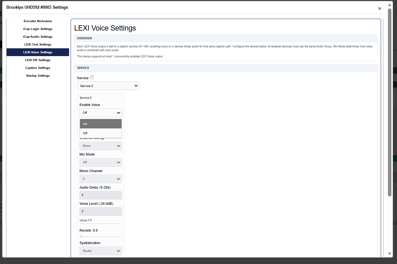The image size is (397, 264).
Task: Select LEXI Voice Settings in sidebar
Action: click(x=38, y=52)
